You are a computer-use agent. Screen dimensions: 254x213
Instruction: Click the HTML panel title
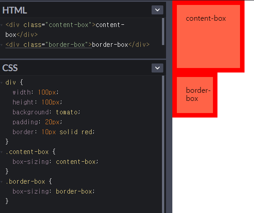click(14, 10)
